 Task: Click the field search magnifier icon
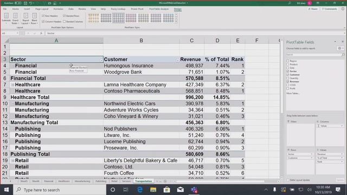(343, 55)
